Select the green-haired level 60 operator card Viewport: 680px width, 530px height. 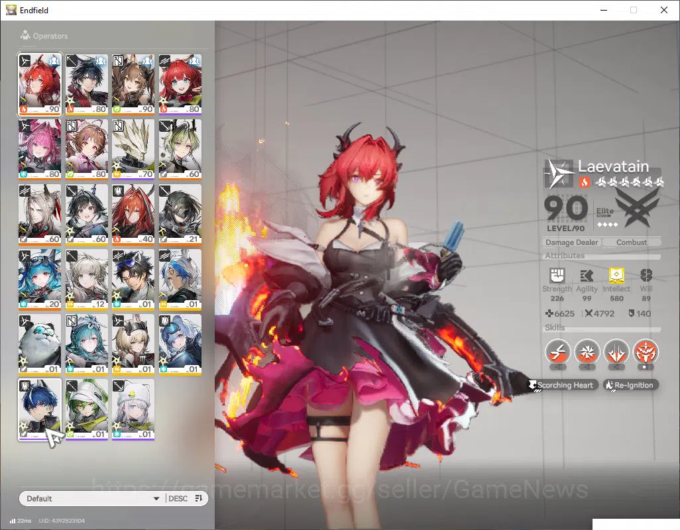pyautogui.click(x=180, y=150)
